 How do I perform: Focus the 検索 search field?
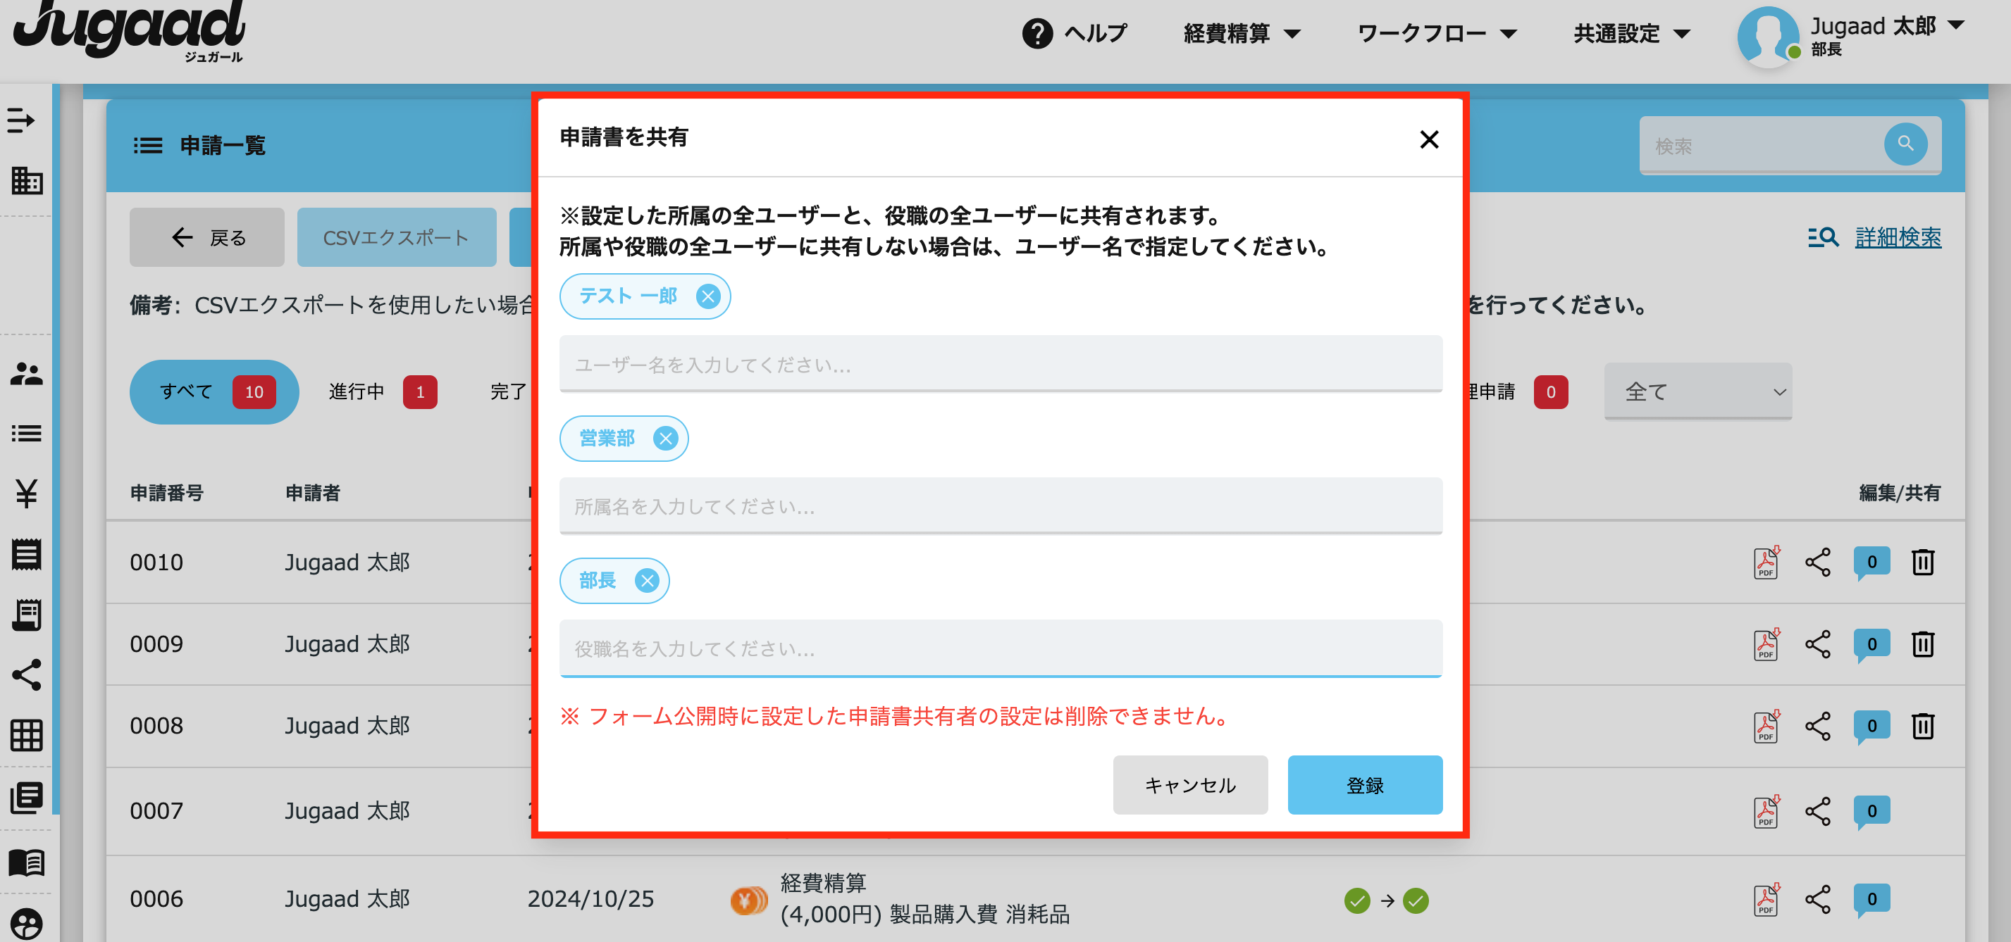(x=1761, y=145)
